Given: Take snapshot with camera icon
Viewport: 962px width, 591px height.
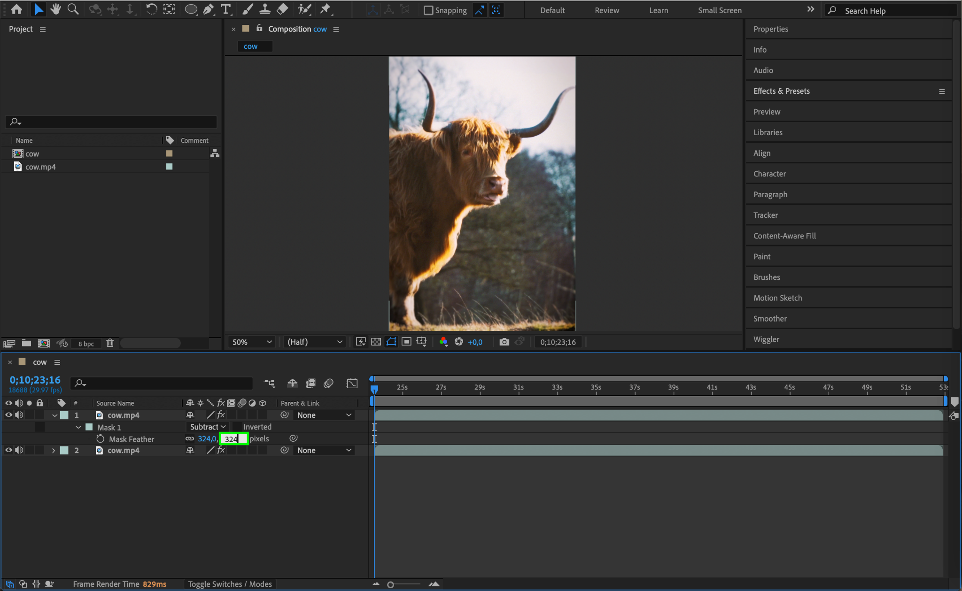Looking at the screenshot, I should coord(504,342).
